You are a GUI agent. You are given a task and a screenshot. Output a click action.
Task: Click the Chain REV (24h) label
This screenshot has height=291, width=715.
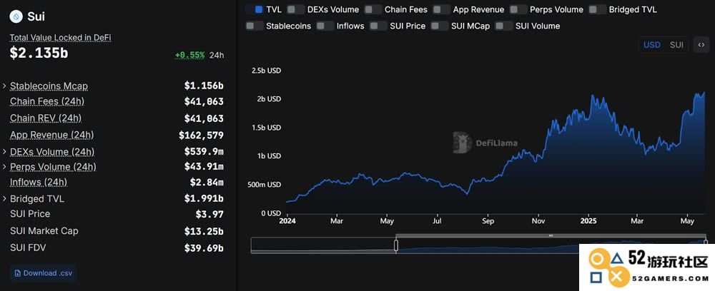(x=46, y=118)
